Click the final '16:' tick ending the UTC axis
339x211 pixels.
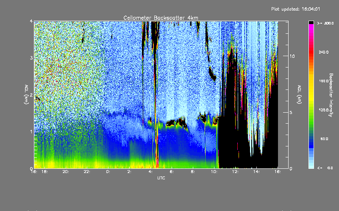(x=278, y=172)
